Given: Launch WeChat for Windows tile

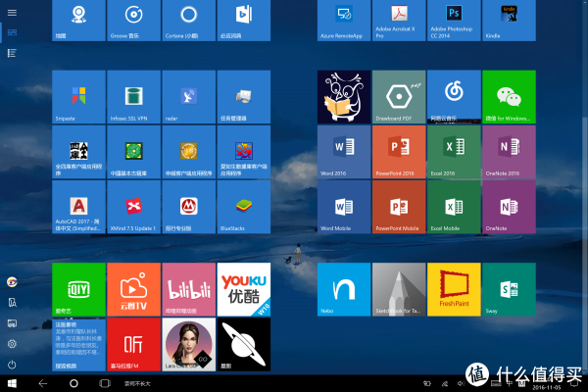Looking at the screenshot, I should 509,97.
